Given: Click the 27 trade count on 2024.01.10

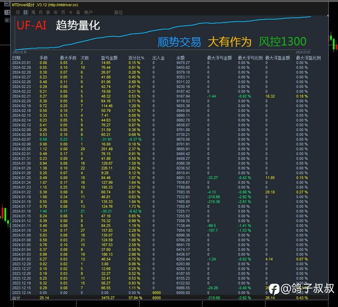Looking at the screenshot, I should [x=83, y=230].
